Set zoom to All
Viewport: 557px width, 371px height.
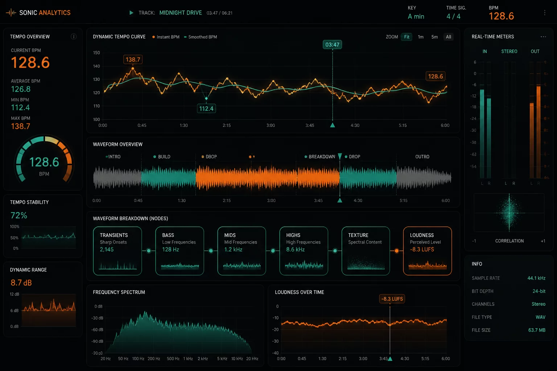coord(449,37)
